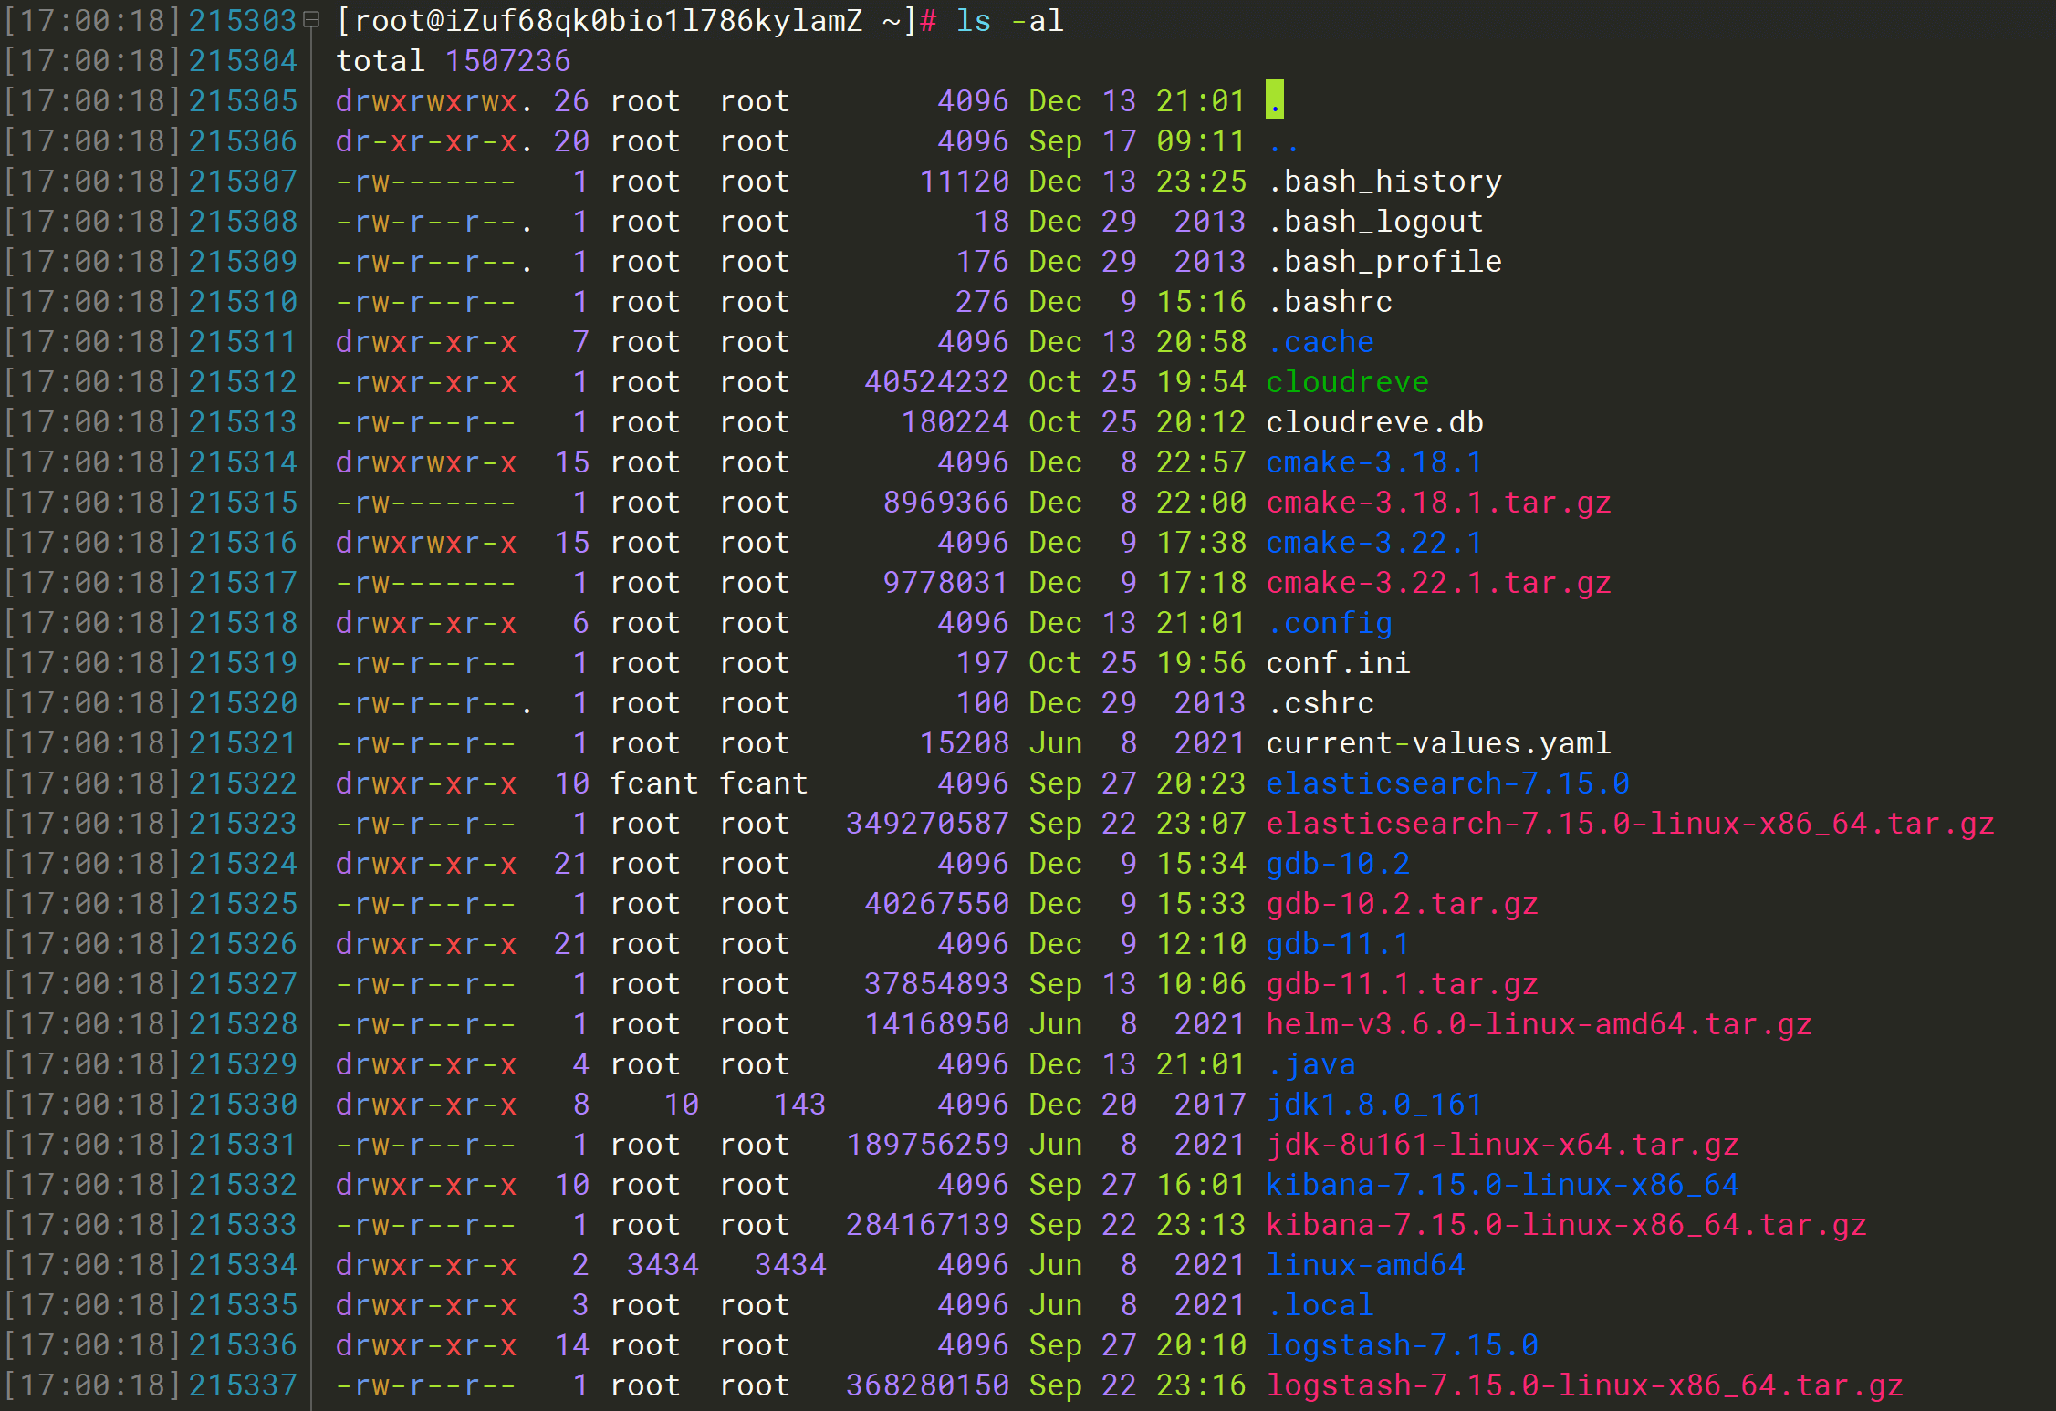
Task: Click the parent directory double-dot entry
Action: click(1283, 141)
